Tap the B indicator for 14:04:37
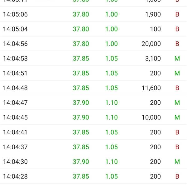This screenshot has width=187, height=187. [177, 147]
